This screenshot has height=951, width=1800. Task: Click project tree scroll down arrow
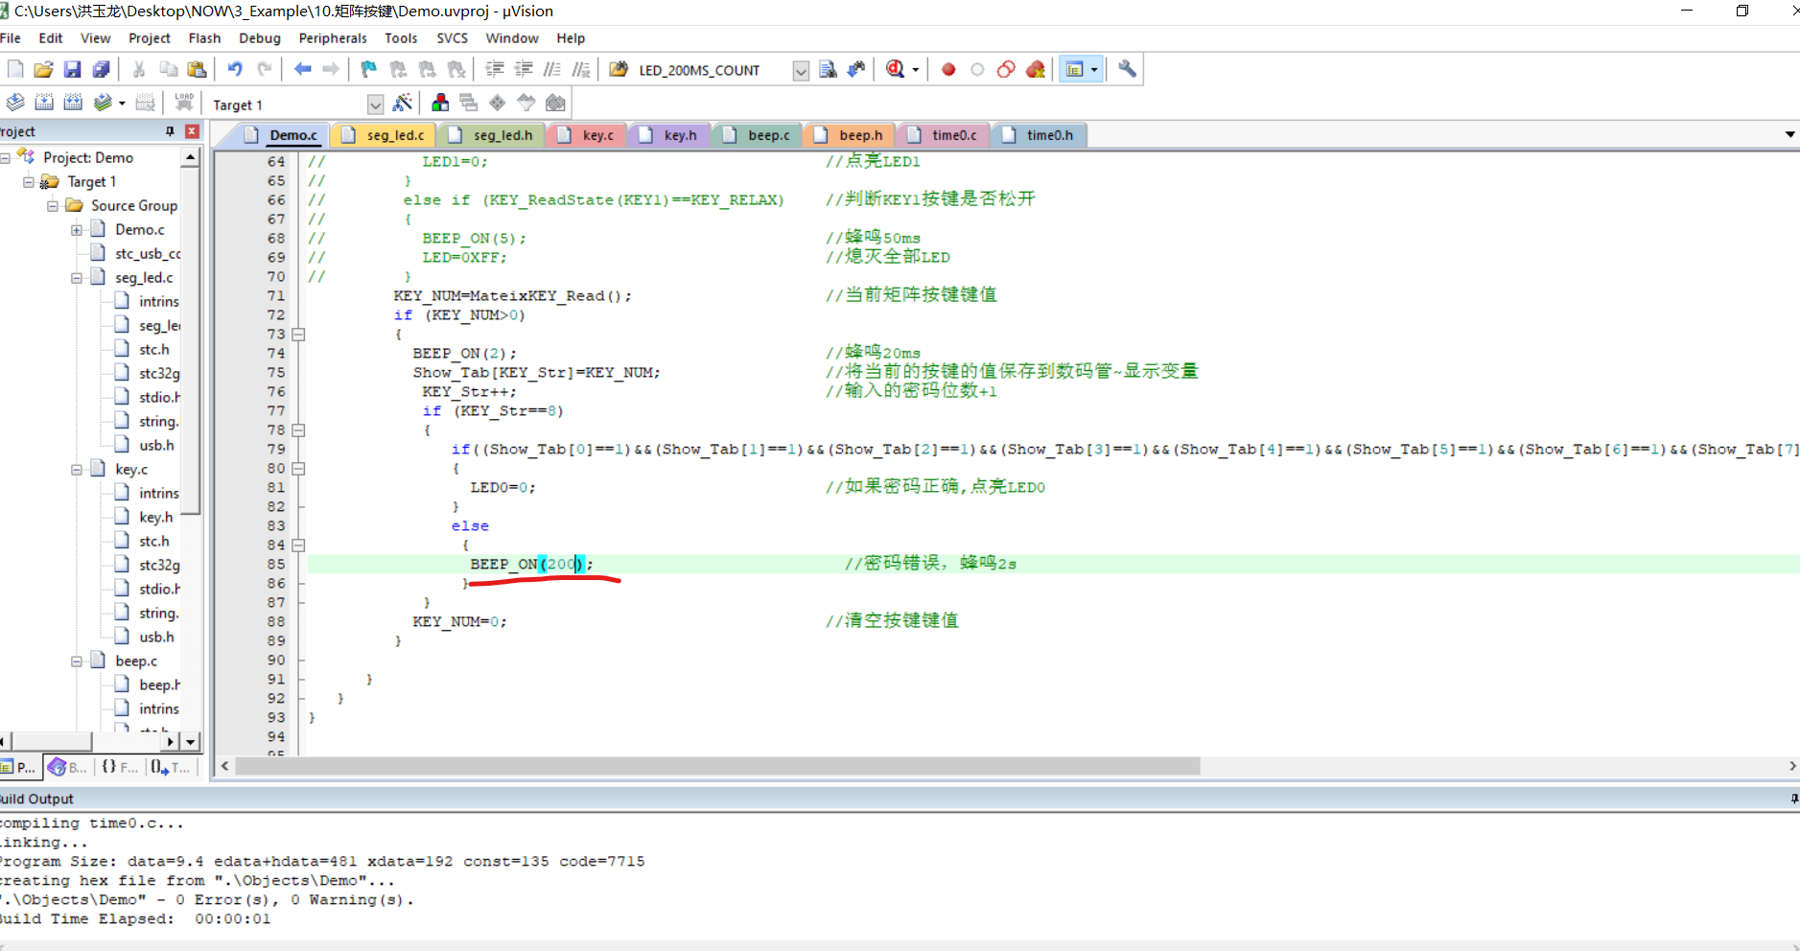pyautogui.click(x=191, y=742)
